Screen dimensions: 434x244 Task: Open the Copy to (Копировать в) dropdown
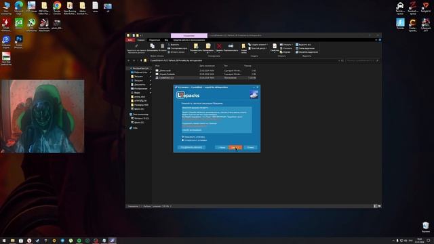point(208,47)
